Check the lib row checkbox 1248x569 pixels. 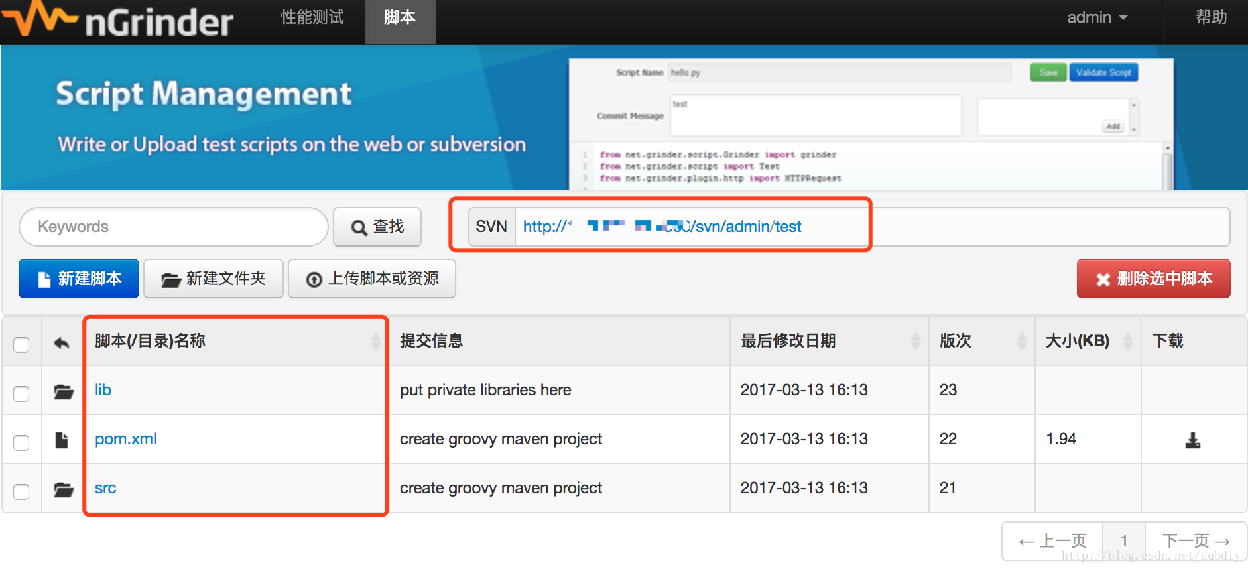click(21, 393)
